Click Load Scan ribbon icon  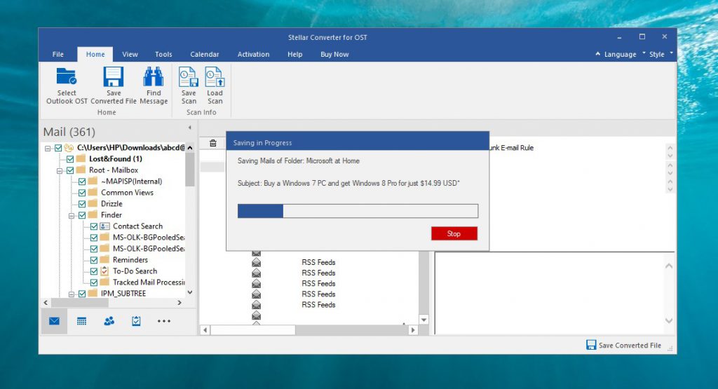tap(215, 76)
